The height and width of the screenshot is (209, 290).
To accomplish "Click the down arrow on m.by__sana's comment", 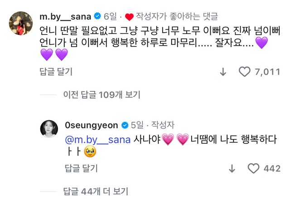I will pyautogui.click(x=223, y=72).
